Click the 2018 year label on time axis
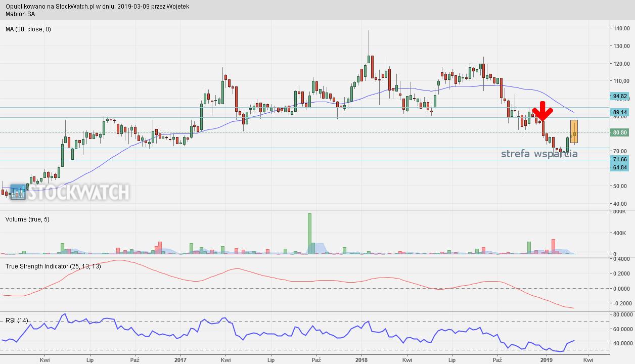This screenshot has height=364, width=635. click(361, 360)
